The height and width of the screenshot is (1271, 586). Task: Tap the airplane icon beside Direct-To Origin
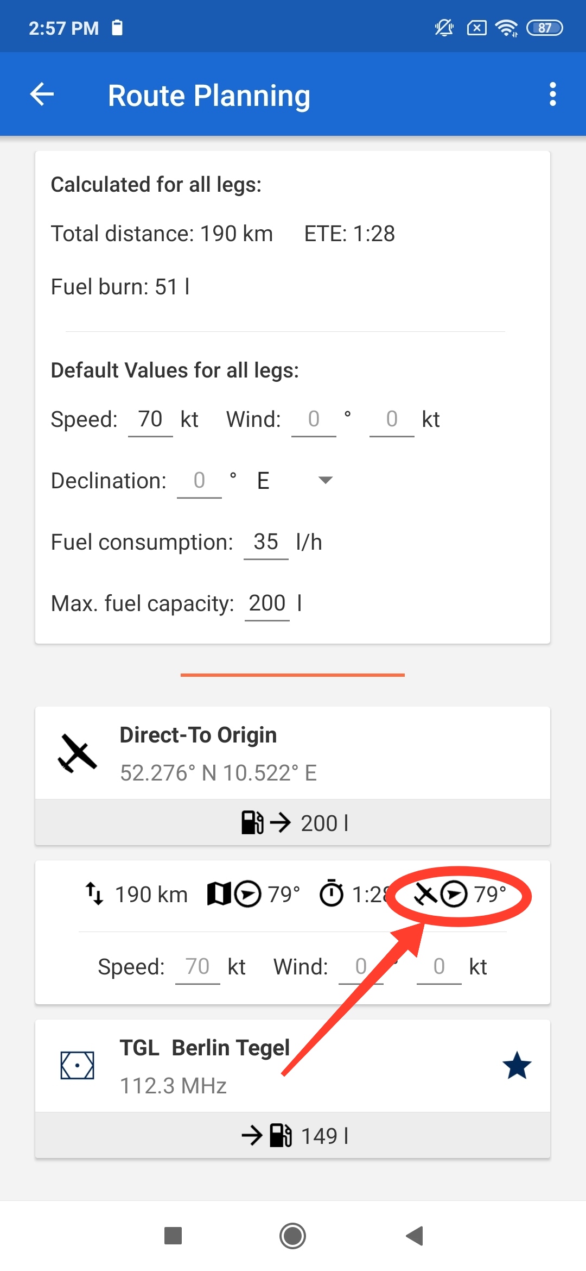77,753
